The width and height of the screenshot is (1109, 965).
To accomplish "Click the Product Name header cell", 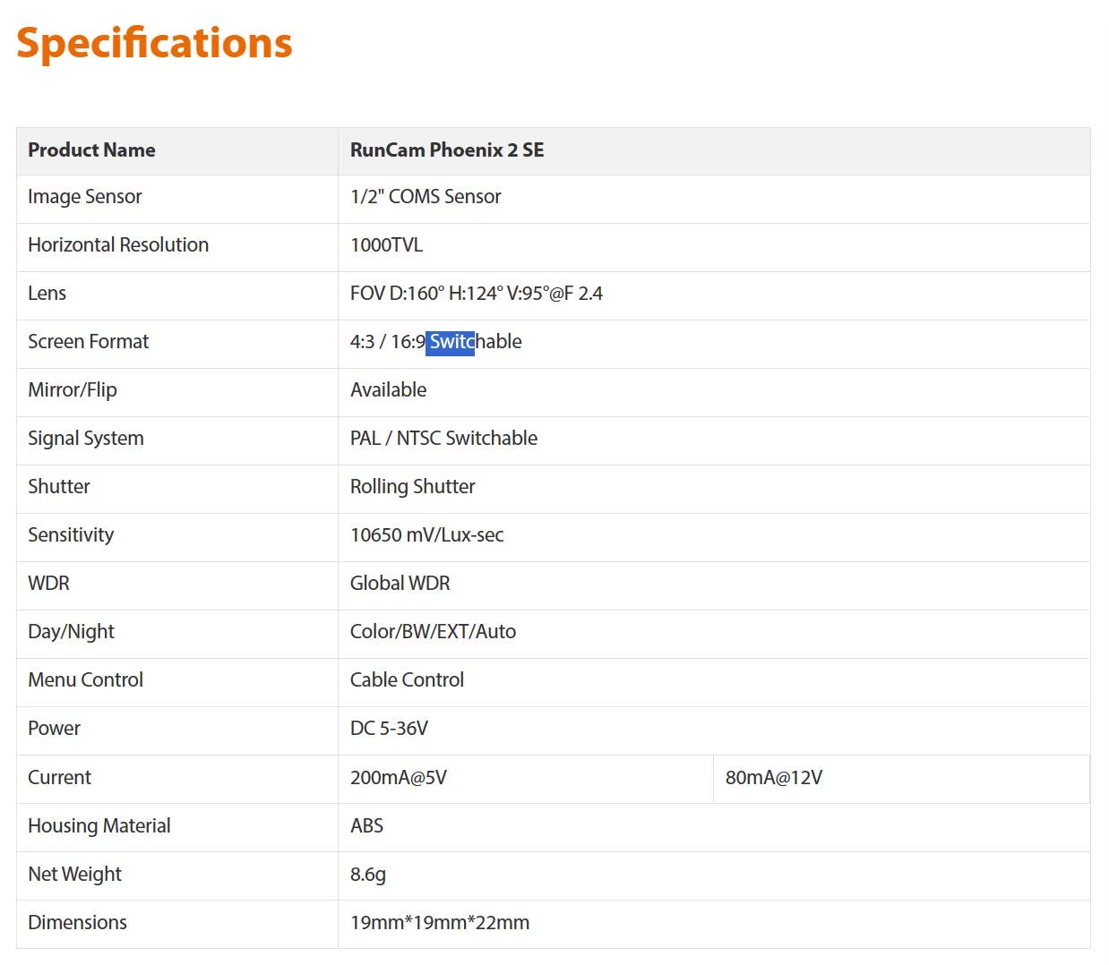I will (91, 150).
